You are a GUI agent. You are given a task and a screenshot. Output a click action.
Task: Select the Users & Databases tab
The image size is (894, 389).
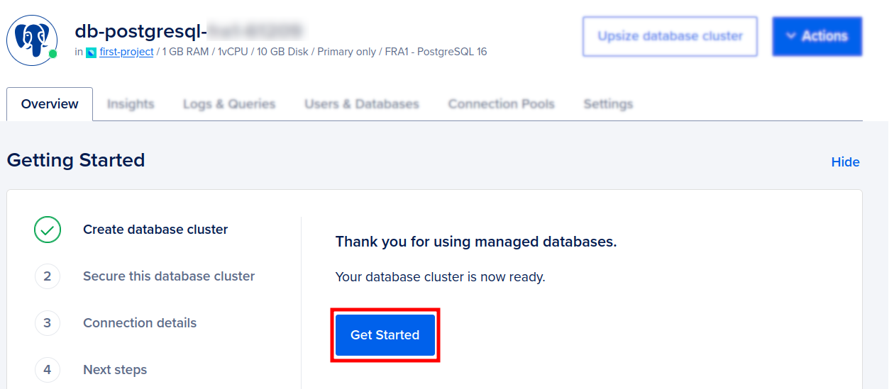pyautogui.click(x=362, y=104)
